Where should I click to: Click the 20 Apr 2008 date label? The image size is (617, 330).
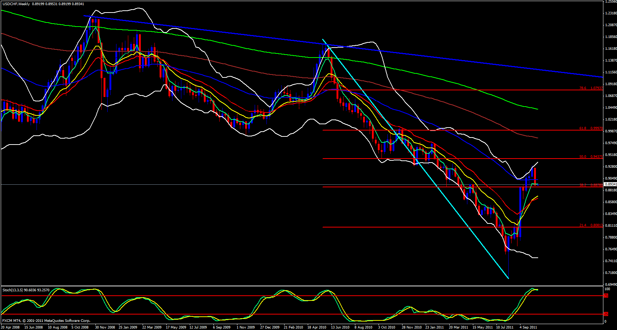pos(11,327)
